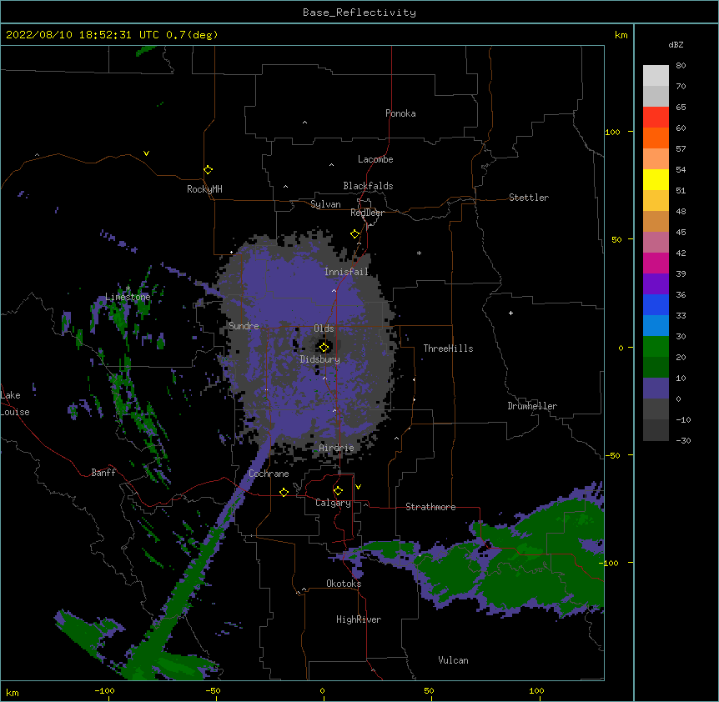Screen dimensions: 719x702
Task: Select the darkest grey -30 to -10 swatch
Action: click(656, 430)
